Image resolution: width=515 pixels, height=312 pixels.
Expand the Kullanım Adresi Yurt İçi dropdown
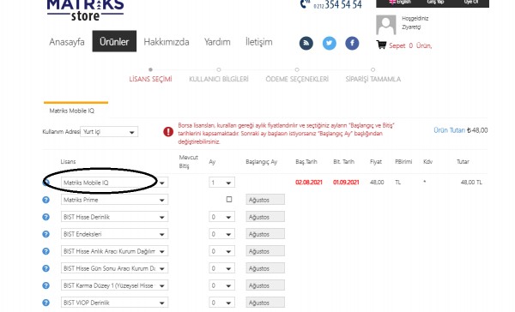point(109,132)
